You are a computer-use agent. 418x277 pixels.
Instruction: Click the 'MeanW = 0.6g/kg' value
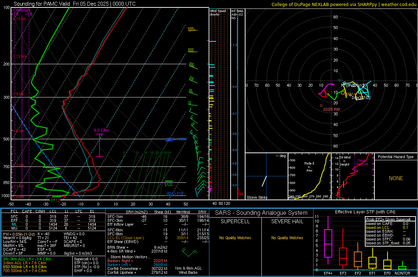[x=17, y=238]
